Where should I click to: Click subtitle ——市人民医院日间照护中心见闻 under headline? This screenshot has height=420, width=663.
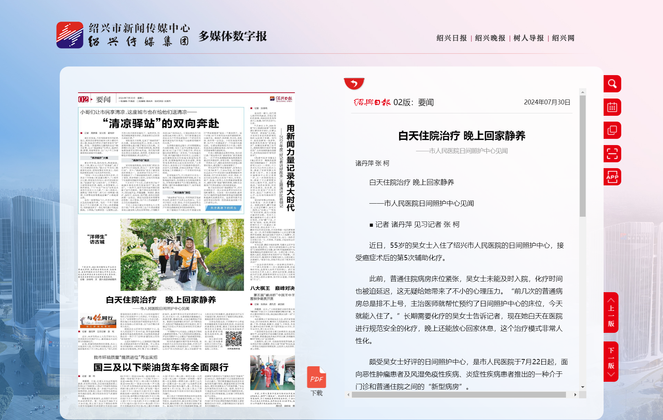(462, 151)
